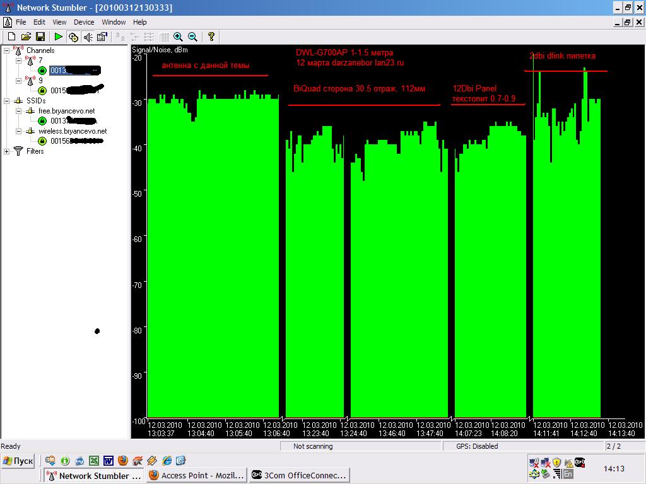Open the View menu
Viewport: 646px width, 484px height.
pos(59,22)
